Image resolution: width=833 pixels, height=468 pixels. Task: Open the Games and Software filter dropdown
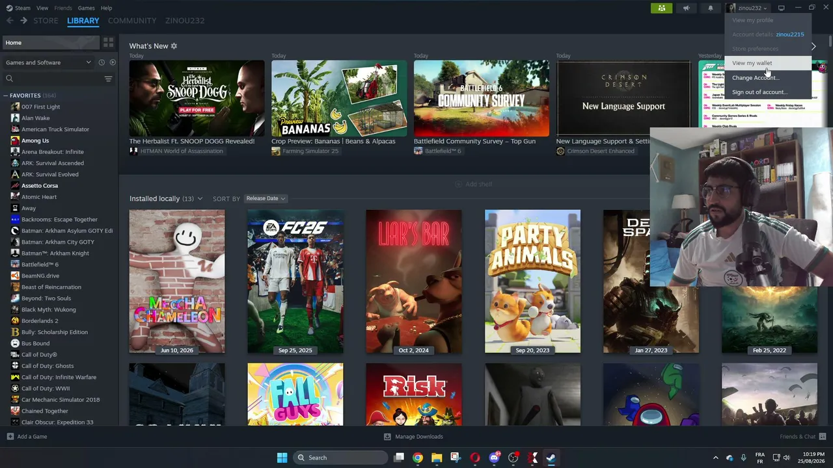48,62
